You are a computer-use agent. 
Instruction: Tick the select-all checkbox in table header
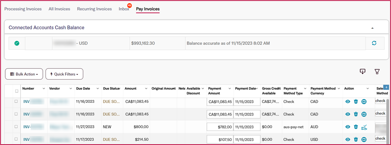(x=17, y=91)
